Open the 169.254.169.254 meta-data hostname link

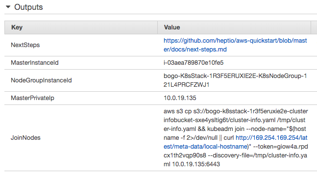tap(235, 142)
